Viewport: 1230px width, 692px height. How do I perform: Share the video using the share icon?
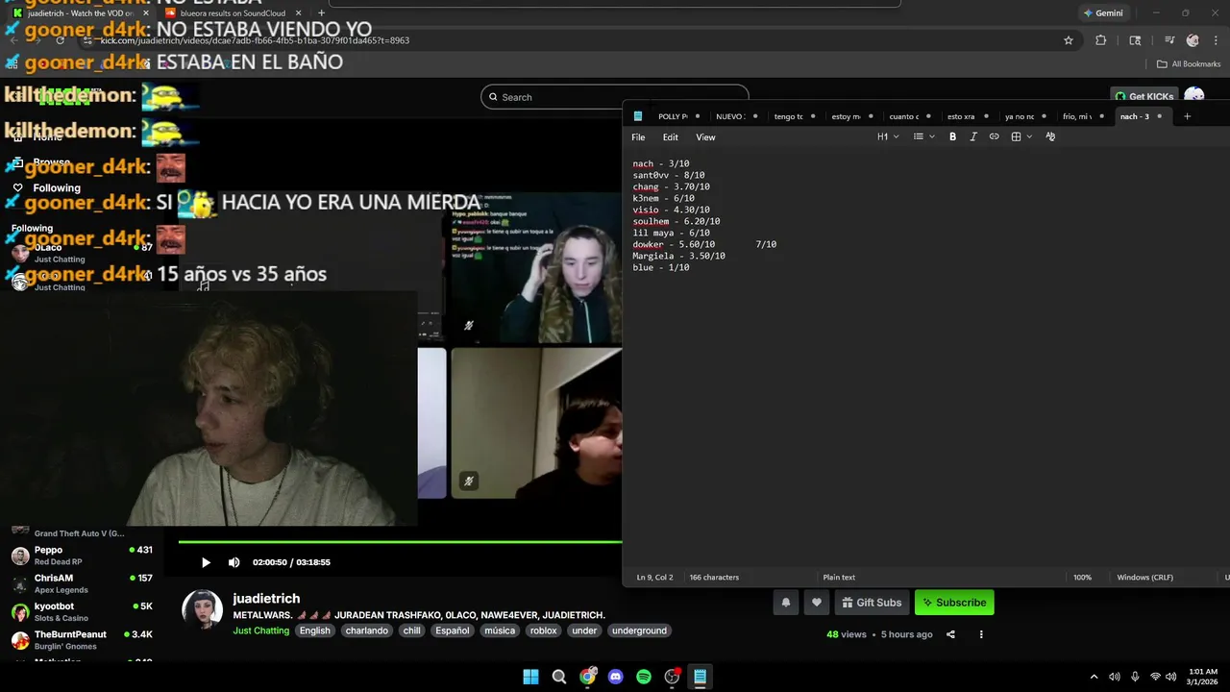point(950,634)
